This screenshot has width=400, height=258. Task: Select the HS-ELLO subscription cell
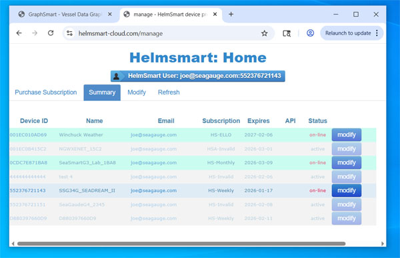[221, 135]
